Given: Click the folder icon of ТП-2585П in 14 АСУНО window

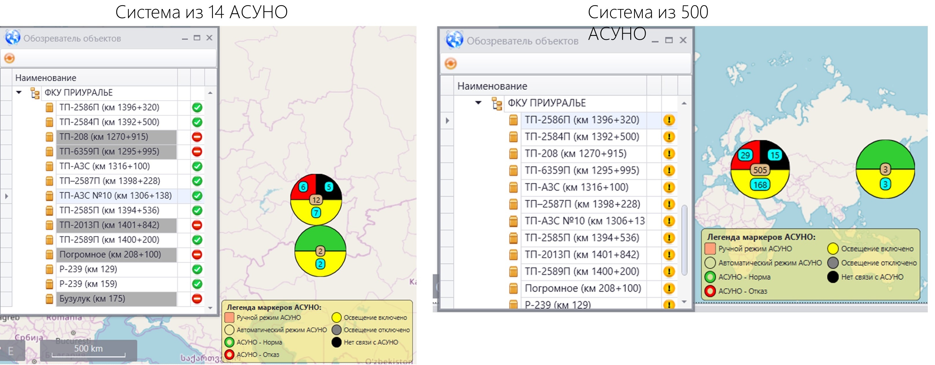Looking at the screenshot, I should (49, 211).
